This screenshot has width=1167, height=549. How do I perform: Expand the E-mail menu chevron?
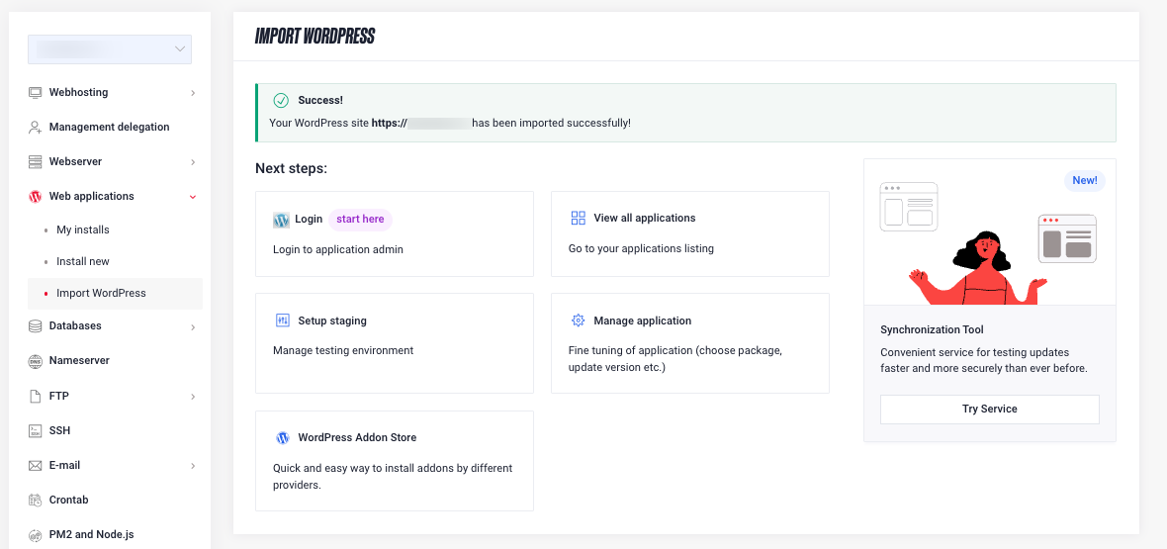click(193, 466)
